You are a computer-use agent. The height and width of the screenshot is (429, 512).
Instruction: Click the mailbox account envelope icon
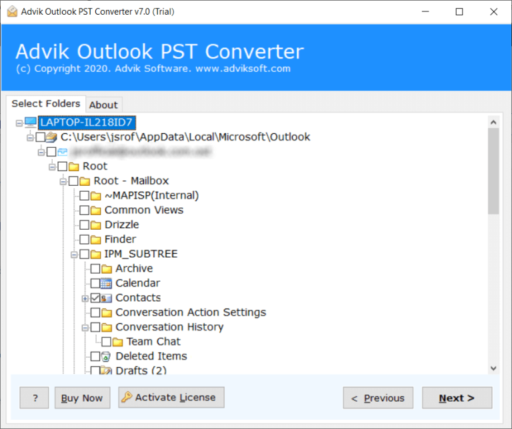click(x=63, y=152)
